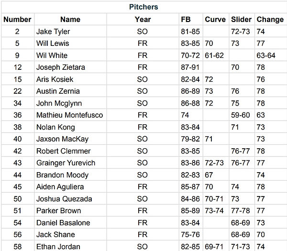The height and width of the screenshot is (251, 287).
Task: Select Wil White's change value 63-64
Action: pyautogui.click(x=266, y=55)
